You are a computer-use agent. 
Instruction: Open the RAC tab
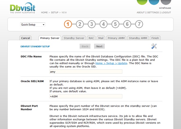(x=91, y=38)
